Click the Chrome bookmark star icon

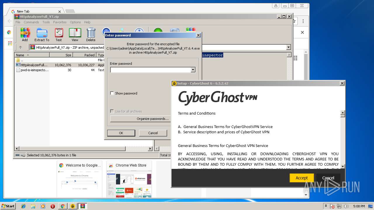pos(295,21)
